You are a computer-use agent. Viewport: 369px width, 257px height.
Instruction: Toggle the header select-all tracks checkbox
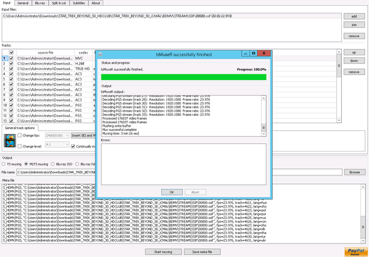coord(12,52)
